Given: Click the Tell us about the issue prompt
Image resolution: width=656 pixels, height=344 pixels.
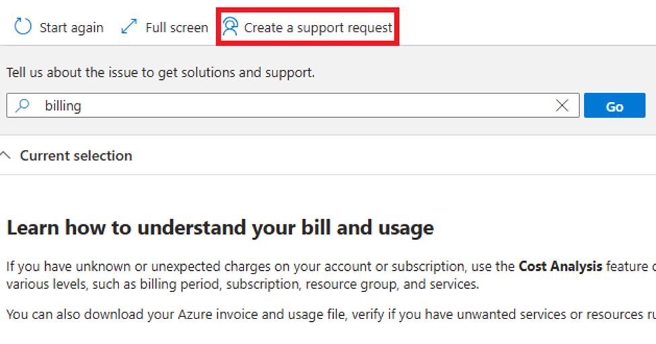Looking at the screenshot, I should pos(160,73).
